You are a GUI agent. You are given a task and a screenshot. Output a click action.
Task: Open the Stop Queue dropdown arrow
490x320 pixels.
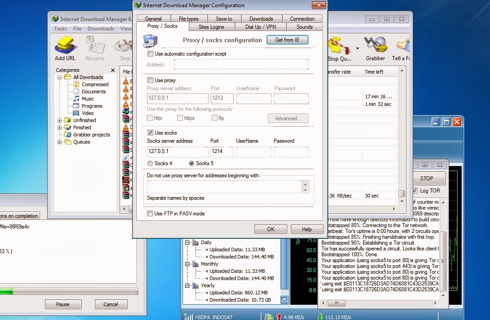tap(357, 48)
